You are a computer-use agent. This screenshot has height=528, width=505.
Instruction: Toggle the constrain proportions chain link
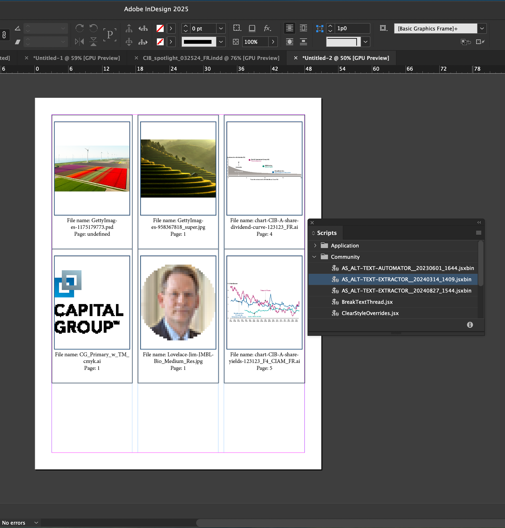tap(4, 35)
